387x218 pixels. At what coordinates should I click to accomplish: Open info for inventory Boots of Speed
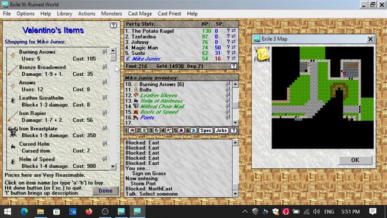pos(228,111)
